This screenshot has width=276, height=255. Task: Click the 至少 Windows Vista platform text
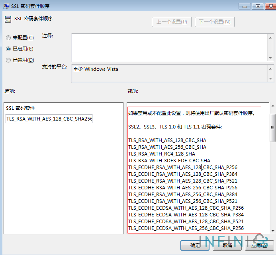96,69
